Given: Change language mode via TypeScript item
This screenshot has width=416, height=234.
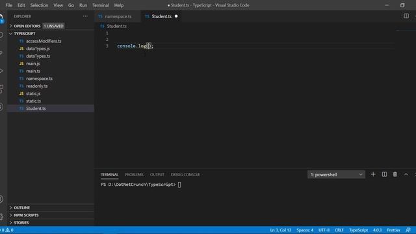Looking at the screenshot, I should tap(358, 230).
